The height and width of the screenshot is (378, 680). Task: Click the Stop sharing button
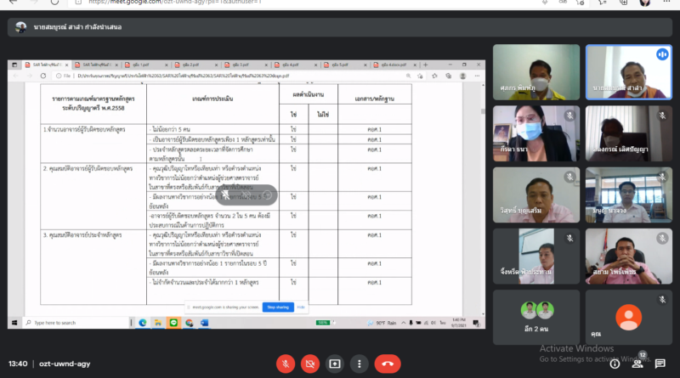click(278, 306)
